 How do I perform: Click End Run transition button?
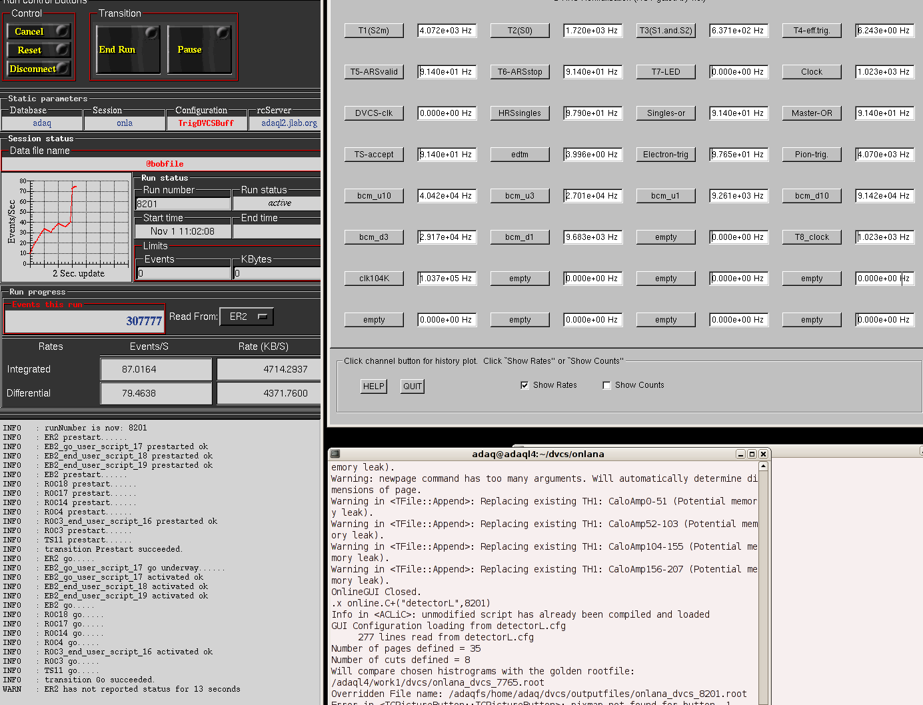(128, 49)
